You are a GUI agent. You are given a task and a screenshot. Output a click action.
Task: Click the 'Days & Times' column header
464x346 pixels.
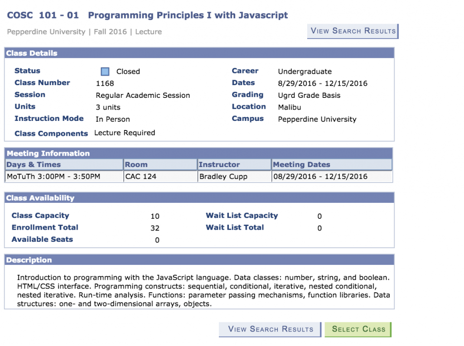64,164
